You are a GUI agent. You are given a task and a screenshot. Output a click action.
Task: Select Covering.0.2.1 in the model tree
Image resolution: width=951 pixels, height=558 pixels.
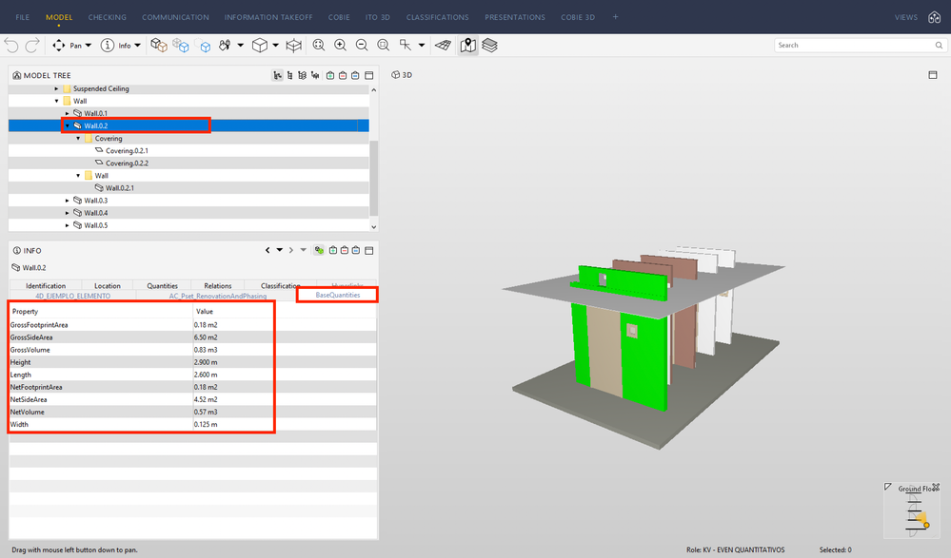(x=126, y=150)
